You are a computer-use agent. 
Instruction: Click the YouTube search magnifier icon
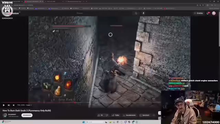tap(136, 13)
